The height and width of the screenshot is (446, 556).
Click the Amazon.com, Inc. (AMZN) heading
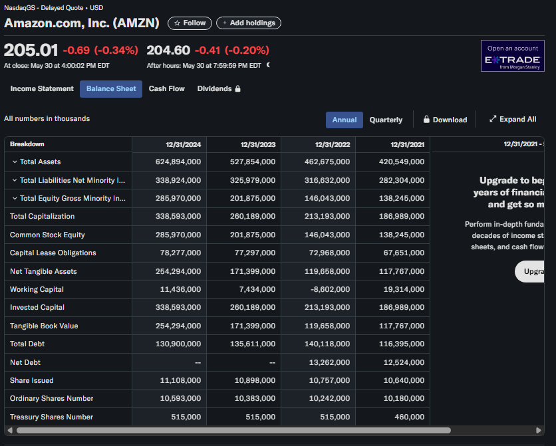point(82,23)
